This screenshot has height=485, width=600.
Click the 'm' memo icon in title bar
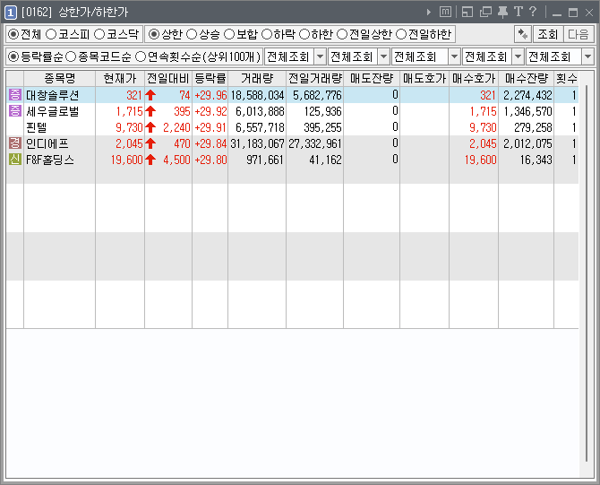[445, 12]
